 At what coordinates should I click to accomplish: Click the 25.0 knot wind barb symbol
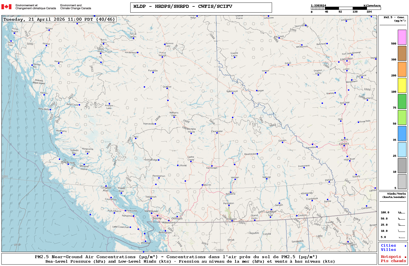(401, 225)
